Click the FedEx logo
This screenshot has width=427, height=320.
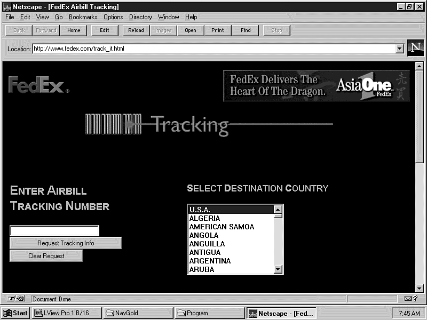point(38,85)
